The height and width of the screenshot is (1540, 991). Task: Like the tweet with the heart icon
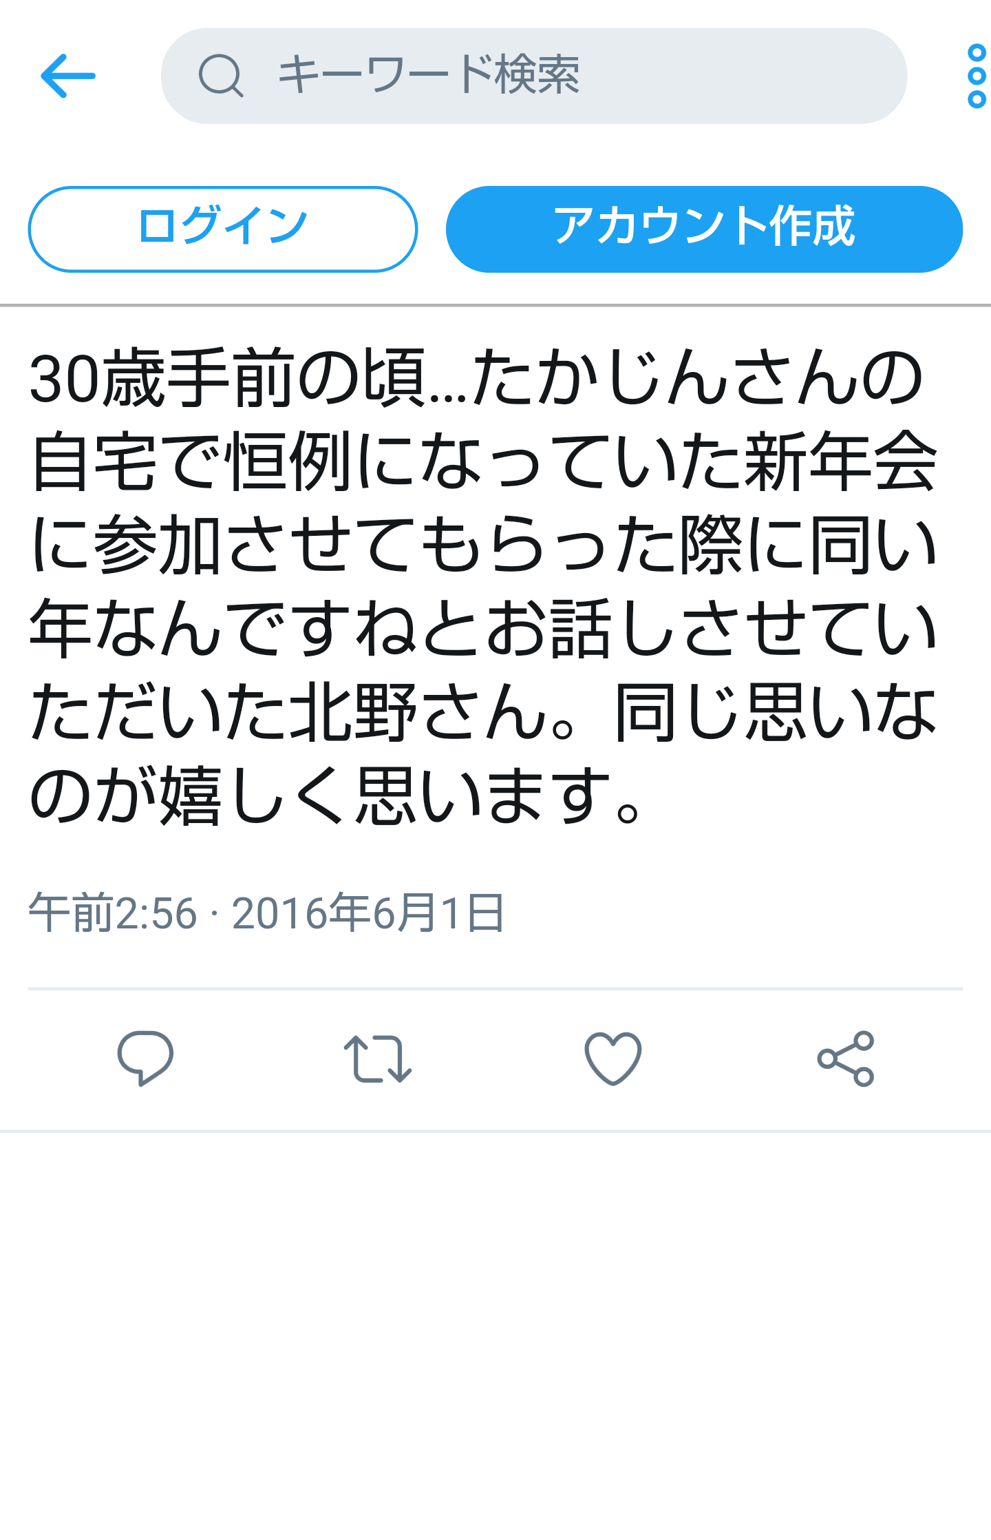coord(612,1059)
